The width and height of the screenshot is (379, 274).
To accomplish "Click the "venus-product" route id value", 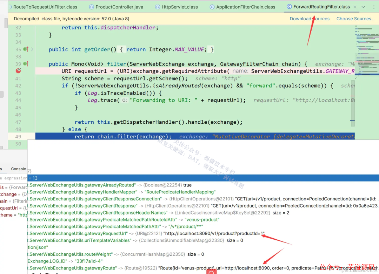I will [202, 220].
